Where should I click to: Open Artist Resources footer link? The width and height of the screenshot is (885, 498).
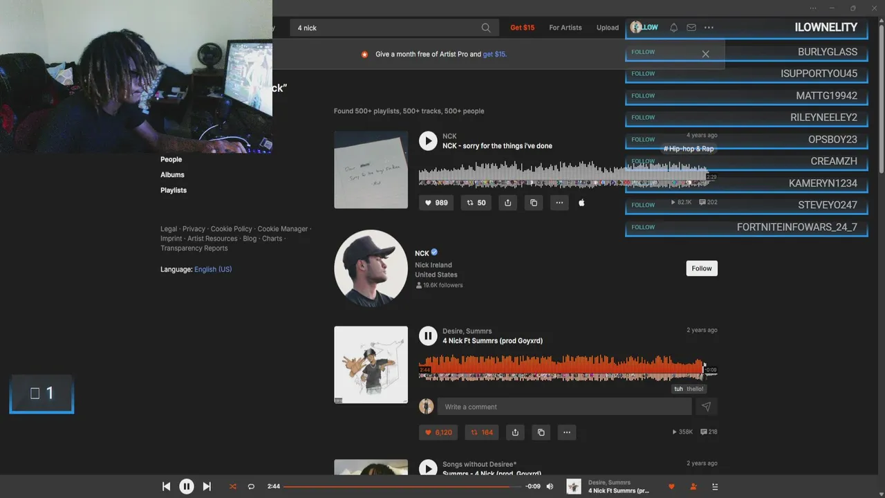tap(212, 239)
